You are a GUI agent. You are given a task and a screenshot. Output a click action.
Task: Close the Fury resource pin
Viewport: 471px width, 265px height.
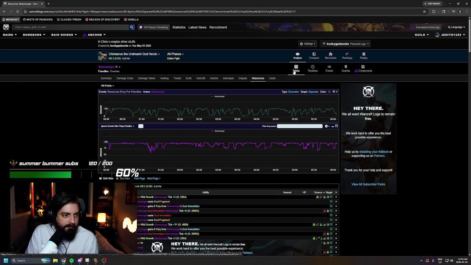[336, 92]
